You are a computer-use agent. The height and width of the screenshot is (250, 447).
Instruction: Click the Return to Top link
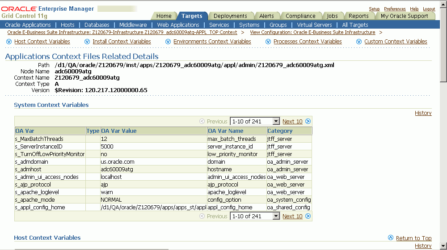tap(413, 238)
